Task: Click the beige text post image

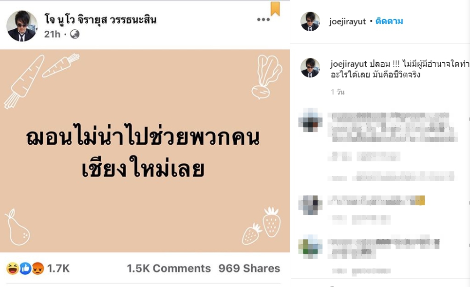Action: click(x=145, y=151)
